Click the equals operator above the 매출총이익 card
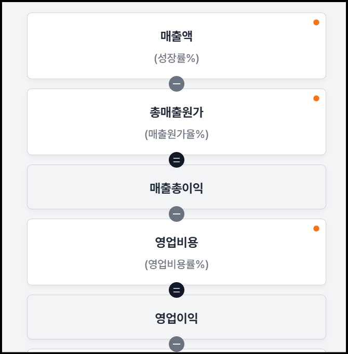 coord(177,160)
